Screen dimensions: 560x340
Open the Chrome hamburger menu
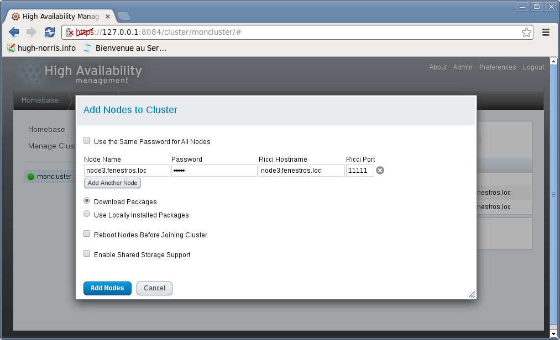(546, 32)
